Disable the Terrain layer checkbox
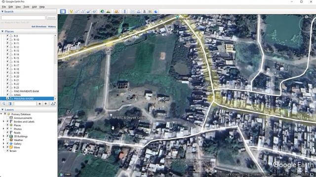The width and height of the screenshot is (316, 177). point(7,151)
